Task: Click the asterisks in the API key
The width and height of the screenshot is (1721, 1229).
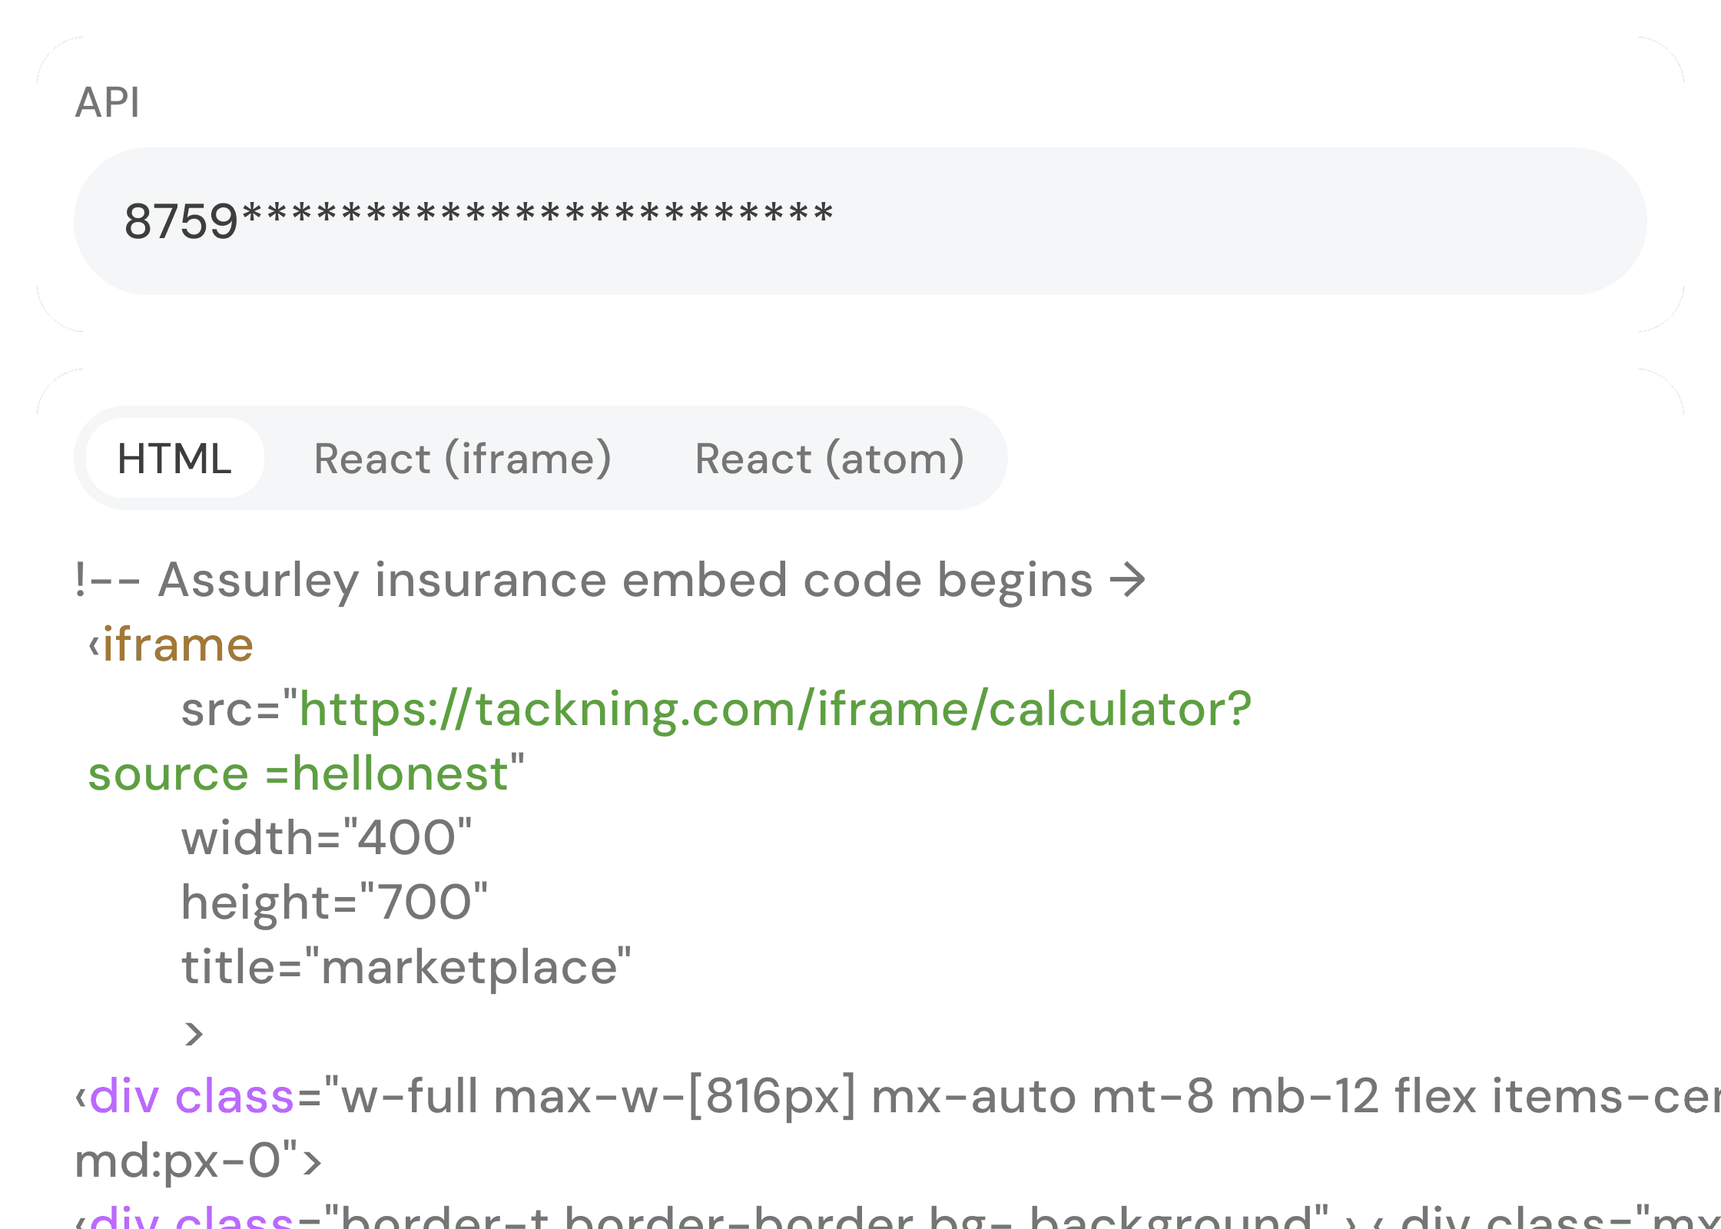Action: point(538,215)
